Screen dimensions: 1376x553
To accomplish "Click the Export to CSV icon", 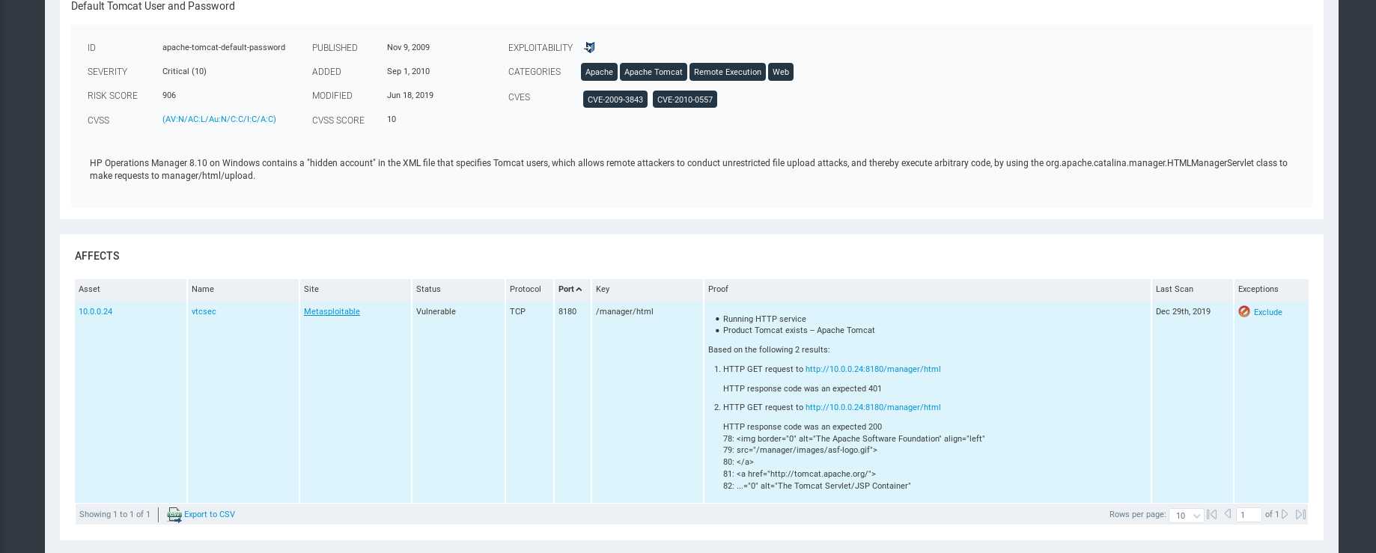I will pyautogui.click(x=174, y=515).
